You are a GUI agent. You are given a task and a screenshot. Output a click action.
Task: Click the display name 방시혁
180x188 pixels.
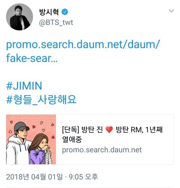pyautogui.click(x=49, y=12)
